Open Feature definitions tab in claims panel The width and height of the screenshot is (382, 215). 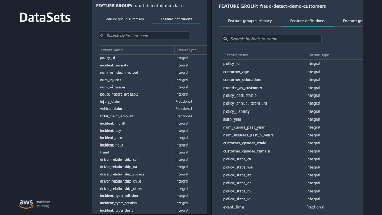click(176, 19)
